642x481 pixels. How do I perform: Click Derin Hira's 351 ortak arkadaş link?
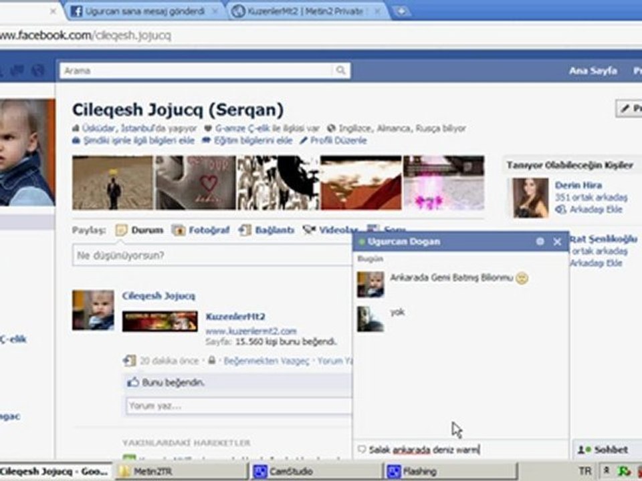click(x=591, y=197)
